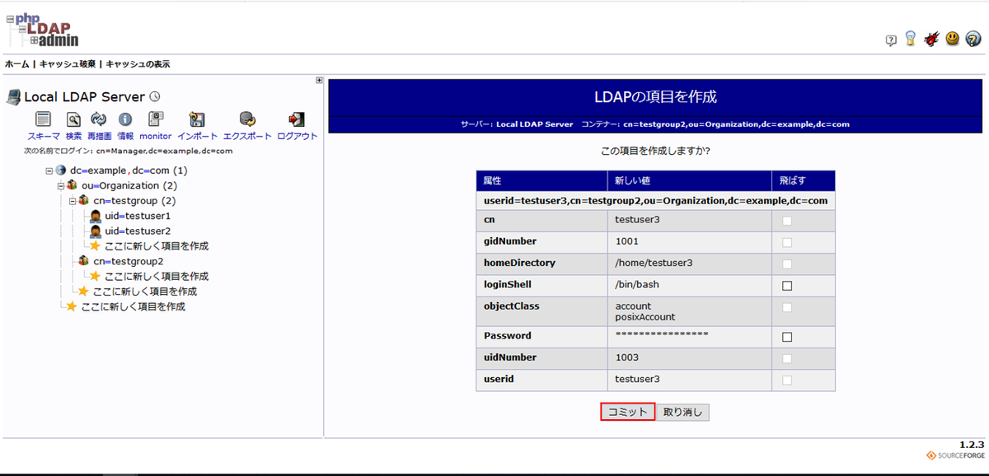Check the skip box for Password
This screenshot has height=476, width=989.
point(786,337)
